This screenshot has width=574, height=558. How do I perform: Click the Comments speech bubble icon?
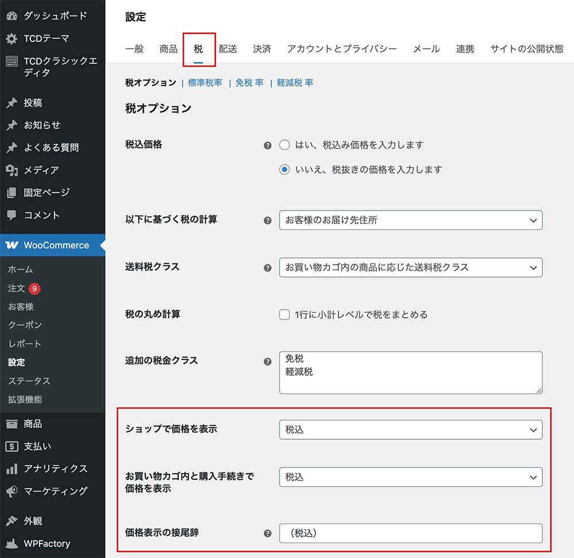tap(11, 215)
